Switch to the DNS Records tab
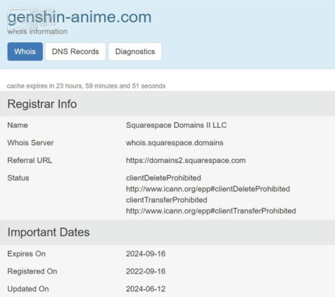The width and height of the screenshot is (335, 297). (x=75, y=51)
